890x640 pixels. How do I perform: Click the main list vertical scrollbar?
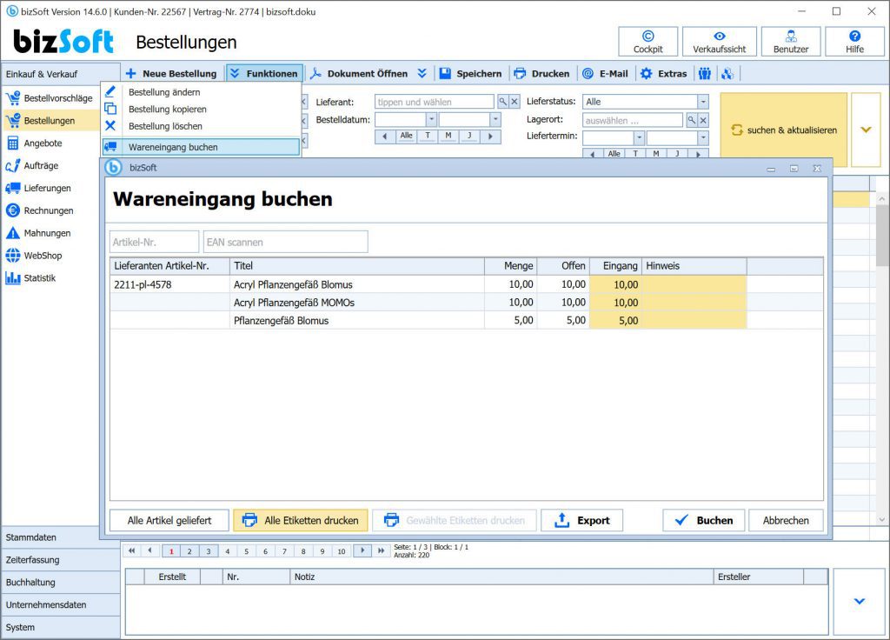(881, 357)
